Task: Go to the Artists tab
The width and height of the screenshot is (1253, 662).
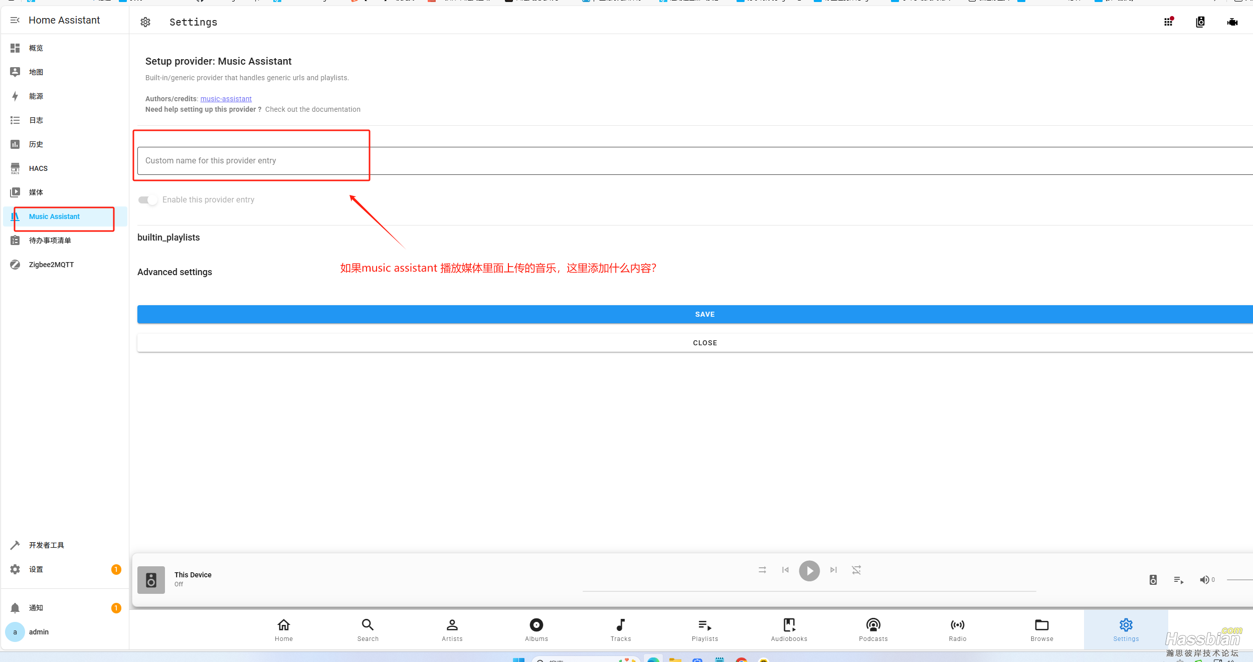Action: point(452,630)
